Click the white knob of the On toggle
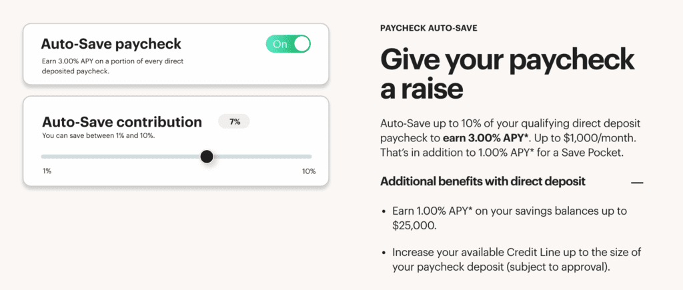This screenshot has height=290, width=683. (302, 44)
